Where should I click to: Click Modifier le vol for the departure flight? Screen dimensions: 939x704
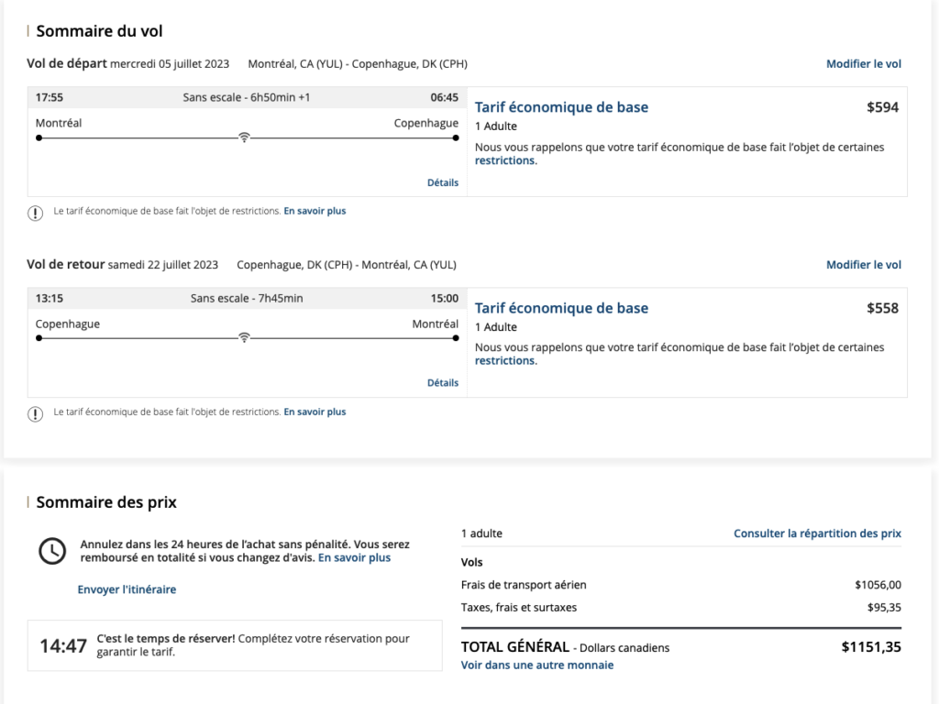(x=863, y=64)
